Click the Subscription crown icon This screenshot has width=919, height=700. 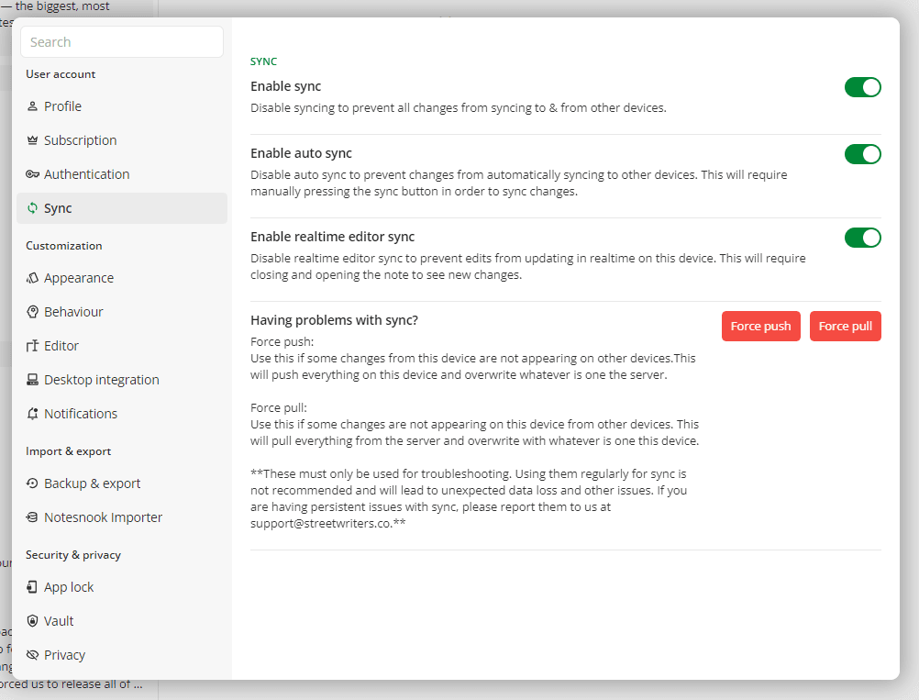coord(32,139)
